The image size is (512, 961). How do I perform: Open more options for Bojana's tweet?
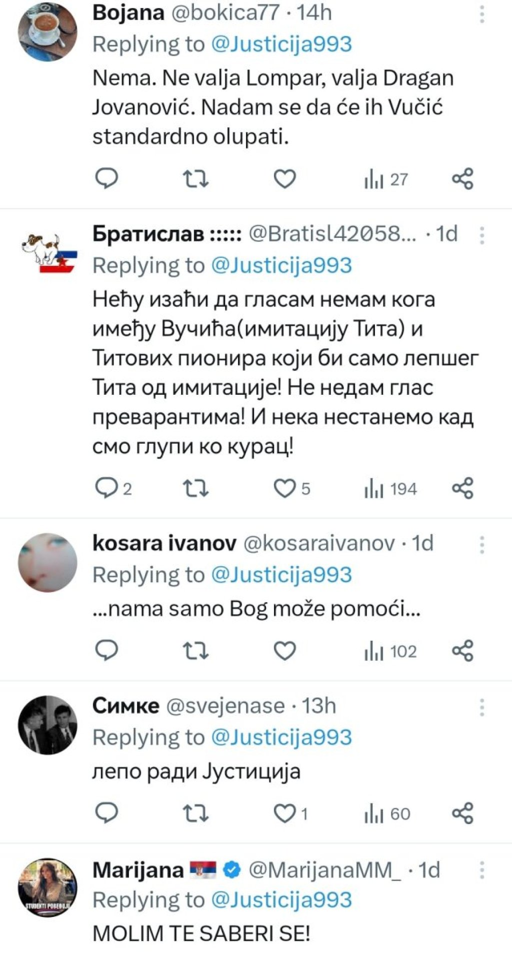(x=482, y=14)
